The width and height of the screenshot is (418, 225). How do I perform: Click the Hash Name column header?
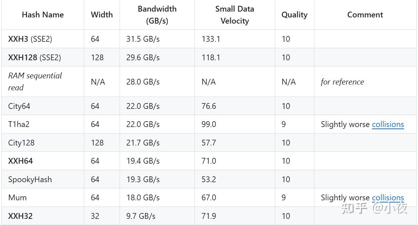[43, 15]
